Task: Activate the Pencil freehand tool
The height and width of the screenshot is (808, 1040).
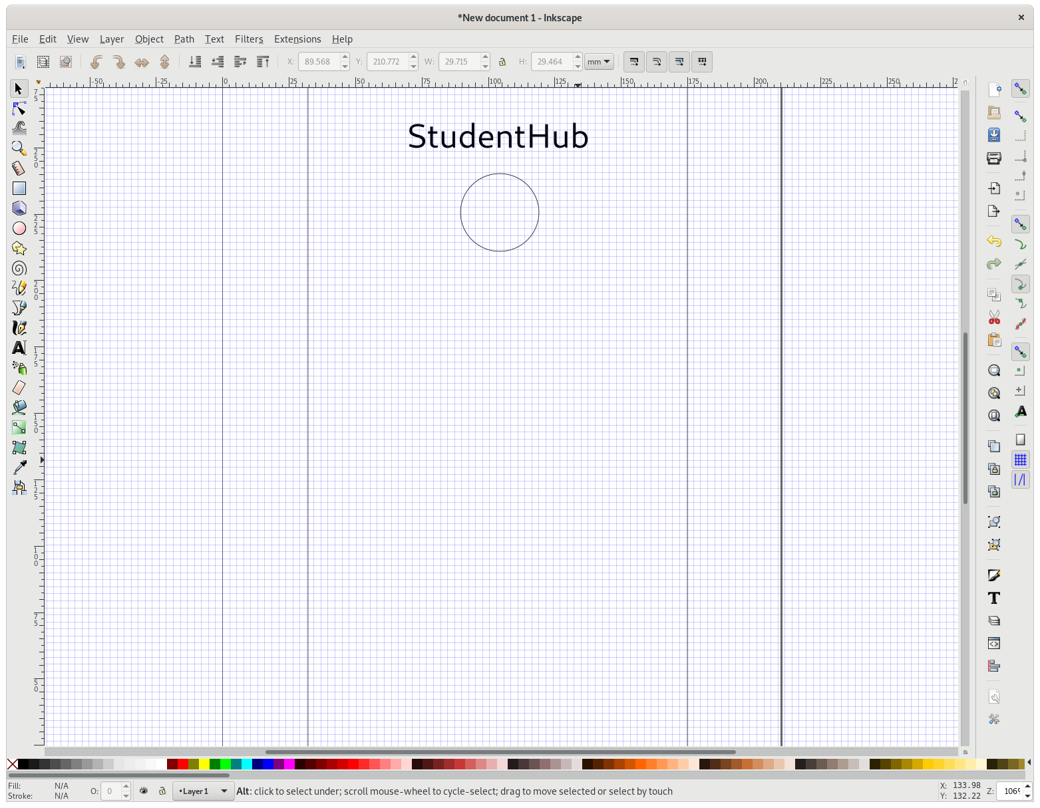Action: point(19,288)
